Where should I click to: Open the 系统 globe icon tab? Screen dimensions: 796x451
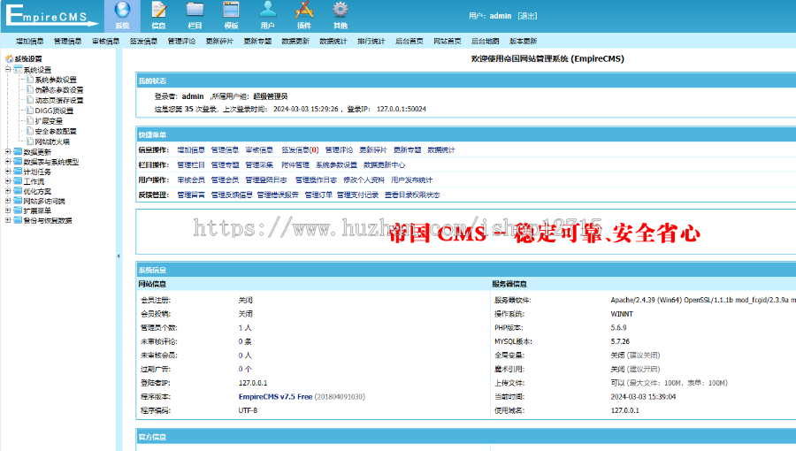click(x=122, y=16)
